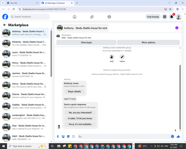Click the GIF picker icon
186x149 pixels.
point(74,137)
